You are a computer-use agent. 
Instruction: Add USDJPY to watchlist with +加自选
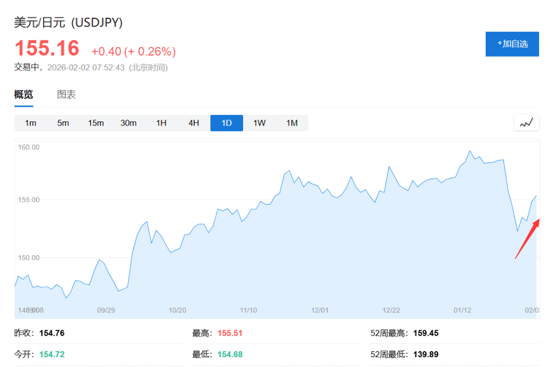click(x=512, y=44)
